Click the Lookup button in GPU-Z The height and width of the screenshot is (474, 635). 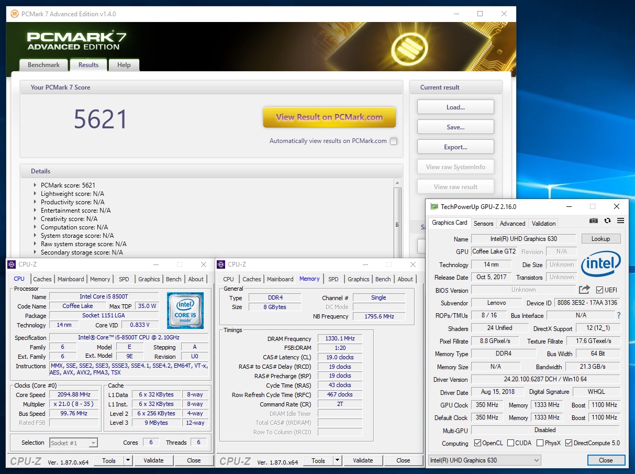pyautogui.click(x=600, y=238)
